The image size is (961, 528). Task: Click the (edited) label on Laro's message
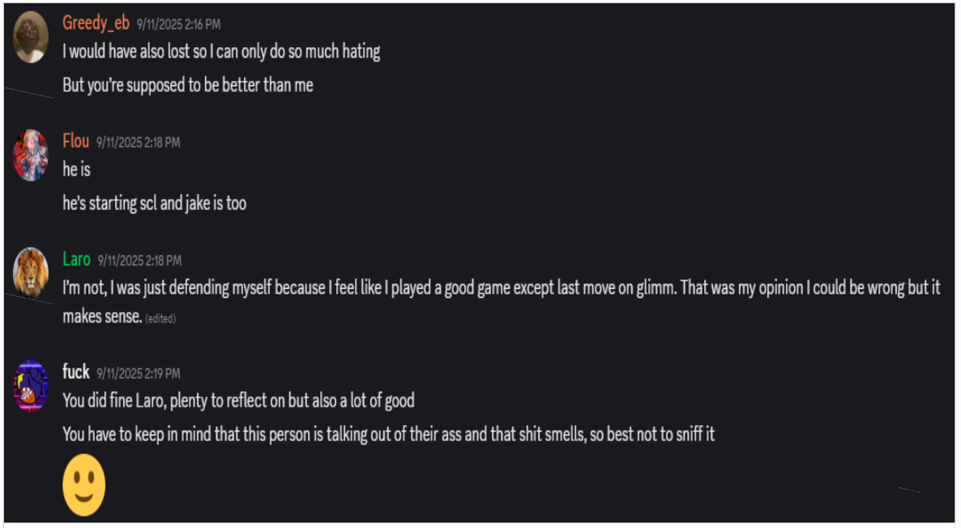pos(161,319)
